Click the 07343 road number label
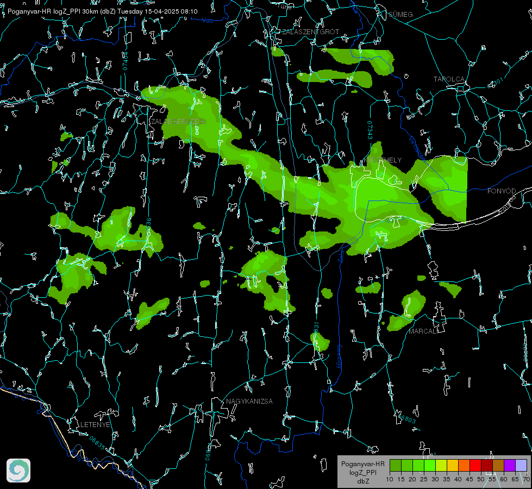 click(370, 130)
